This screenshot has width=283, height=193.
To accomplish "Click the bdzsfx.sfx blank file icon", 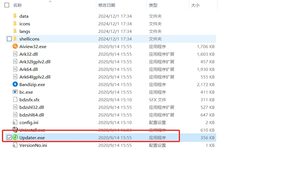I will click(x=15, y=99).
